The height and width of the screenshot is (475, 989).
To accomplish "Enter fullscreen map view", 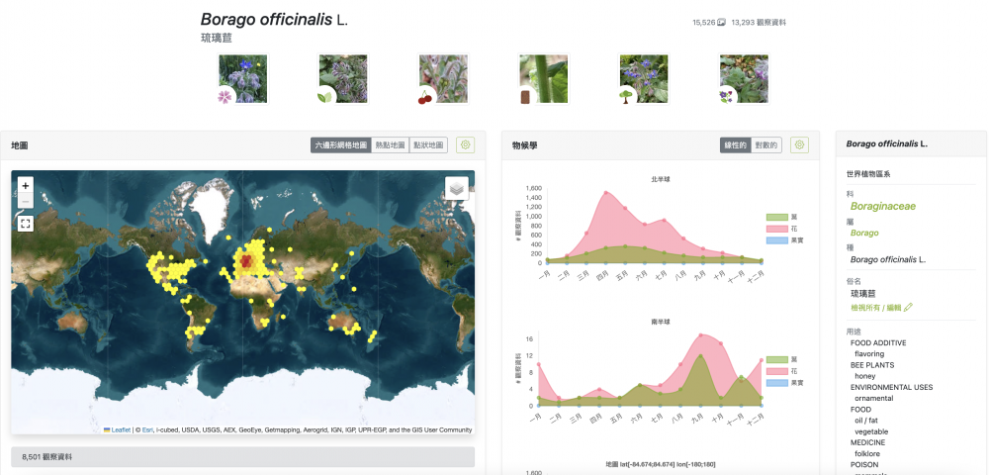I will click(x=26, y=224).
